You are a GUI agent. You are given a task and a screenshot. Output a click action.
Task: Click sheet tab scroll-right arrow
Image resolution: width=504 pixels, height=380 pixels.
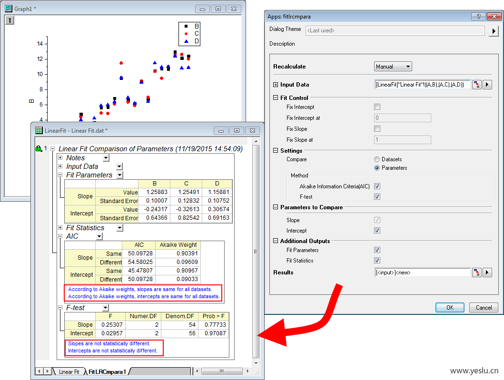[47, 371]
